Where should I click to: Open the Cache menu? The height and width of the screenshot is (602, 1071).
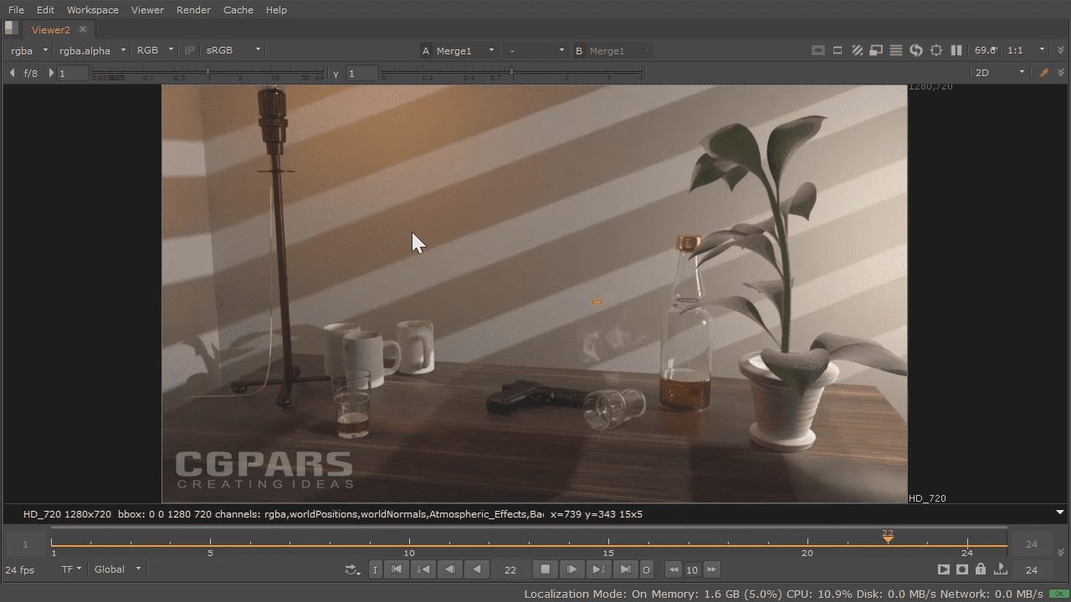[238, 9]
